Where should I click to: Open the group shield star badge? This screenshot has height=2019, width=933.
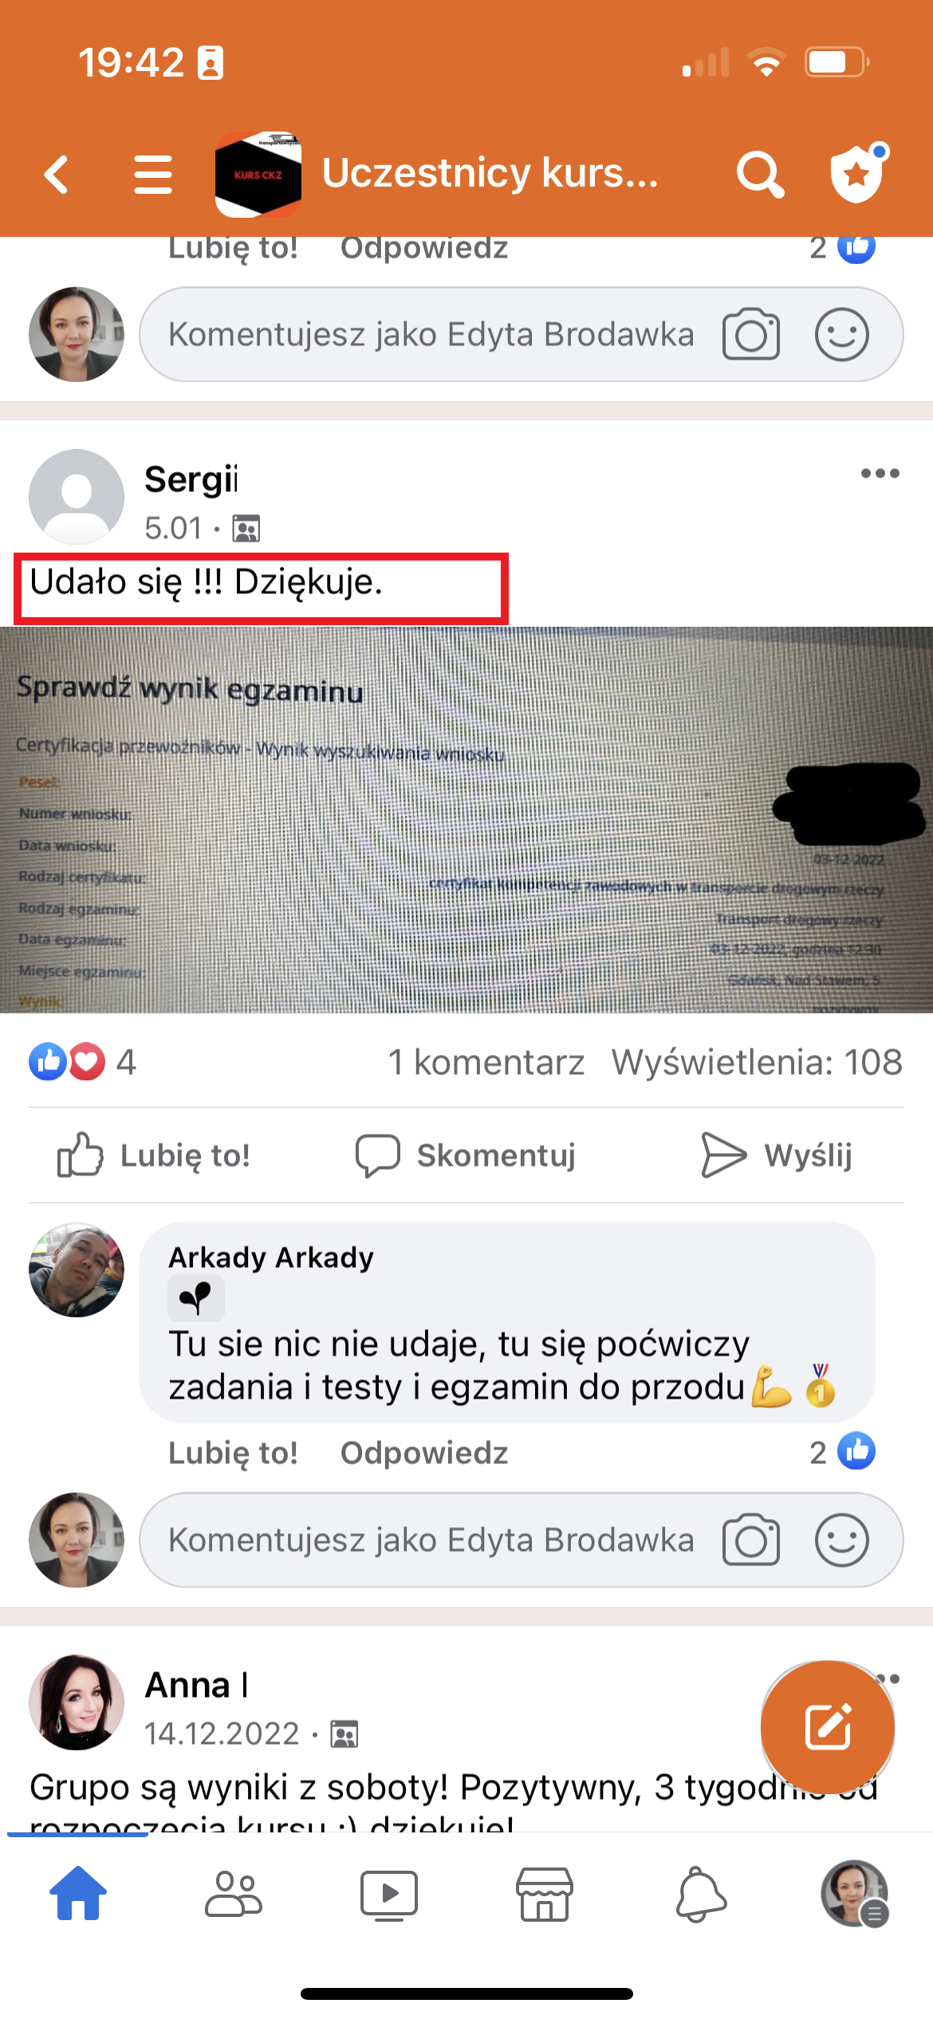coord(858,173)
